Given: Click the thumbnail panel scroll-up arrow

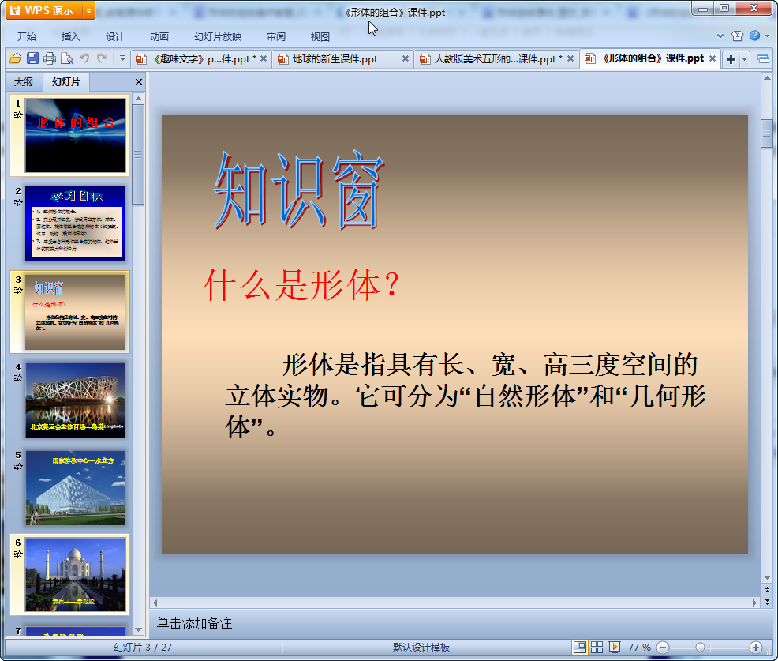Looking at the screenshot, I should click(x=138, y=99).
